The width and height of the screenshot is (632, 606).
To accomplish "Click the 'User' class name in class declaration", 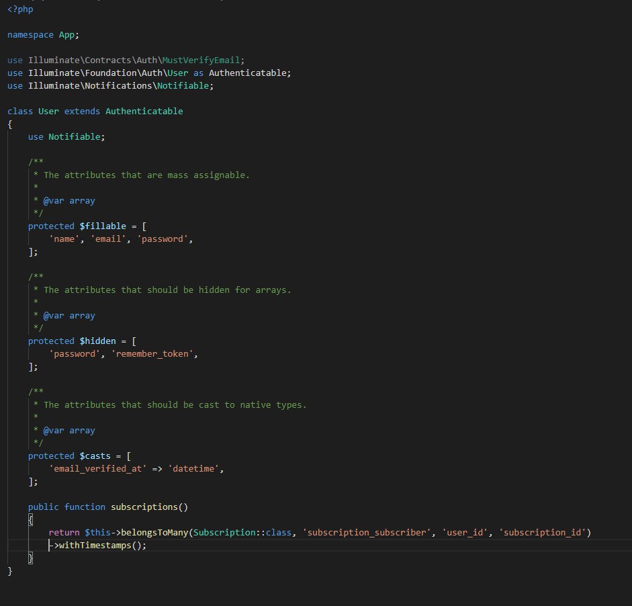I will pos(48,112).
